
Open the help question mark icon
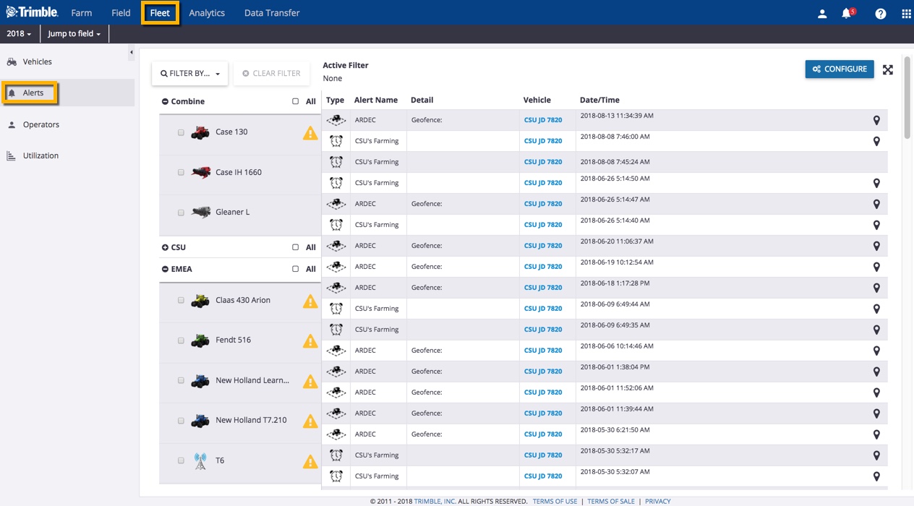[880, 13]
